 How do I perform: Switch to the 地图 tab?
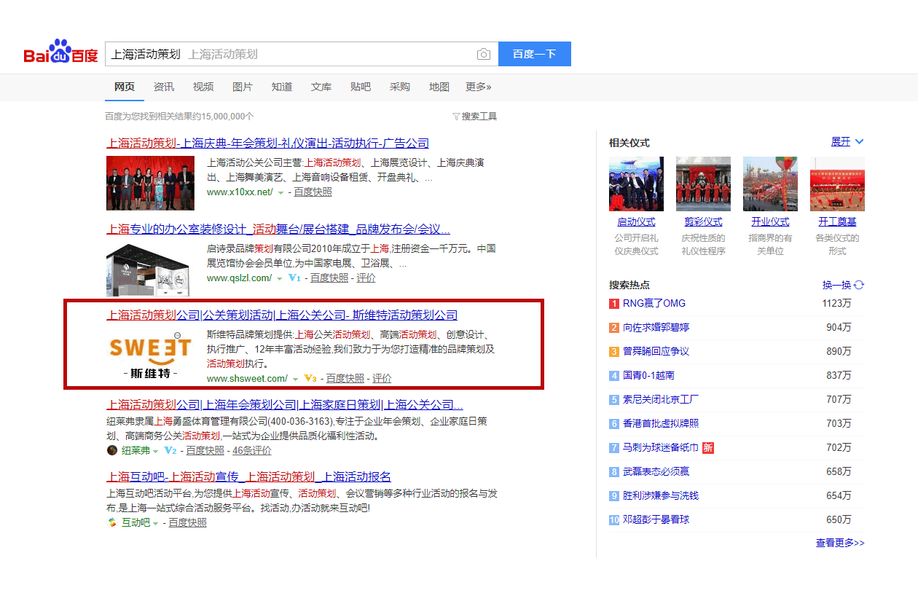point(439,87)
